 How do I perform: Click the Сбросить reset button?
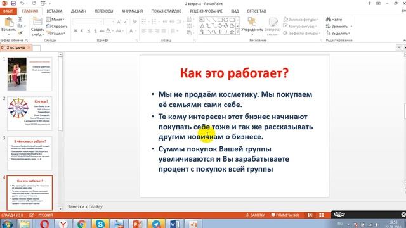pyautogui.click(x=56, y=27)
